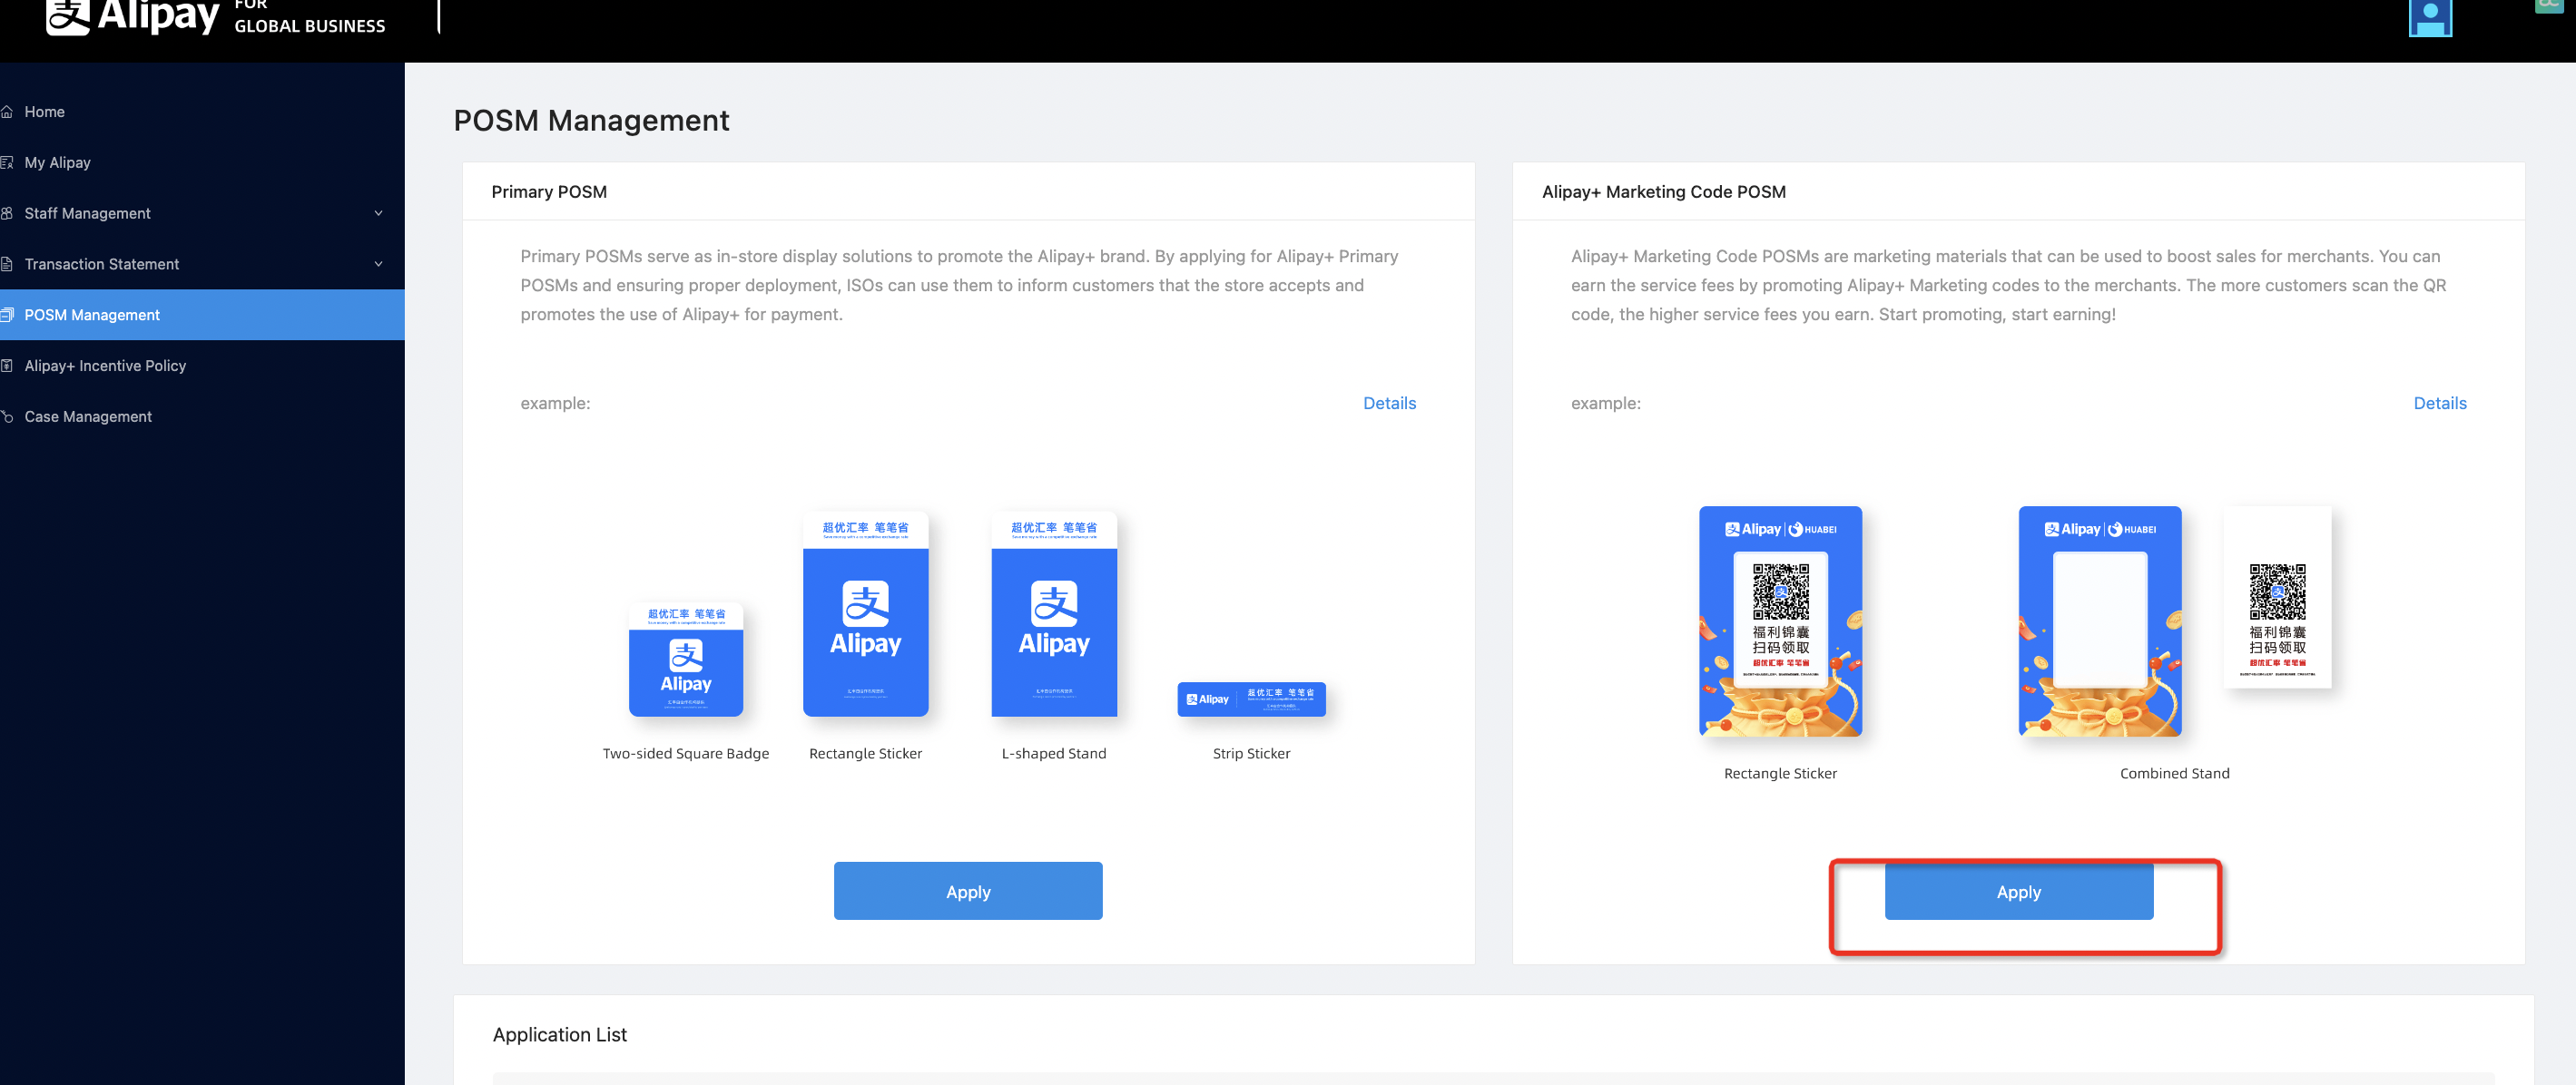Open the Case Management menu item
Screen dimensions: 2576x1085
coord(88,416)
